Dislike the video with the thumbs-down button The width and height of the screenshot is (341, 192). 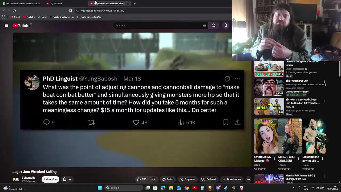153,179
